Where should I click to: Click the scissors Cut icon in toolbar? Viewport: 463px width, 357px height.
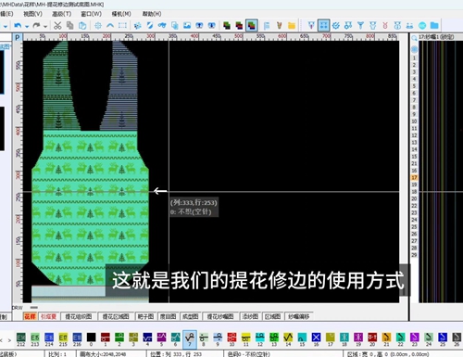[x=57, y=25]
